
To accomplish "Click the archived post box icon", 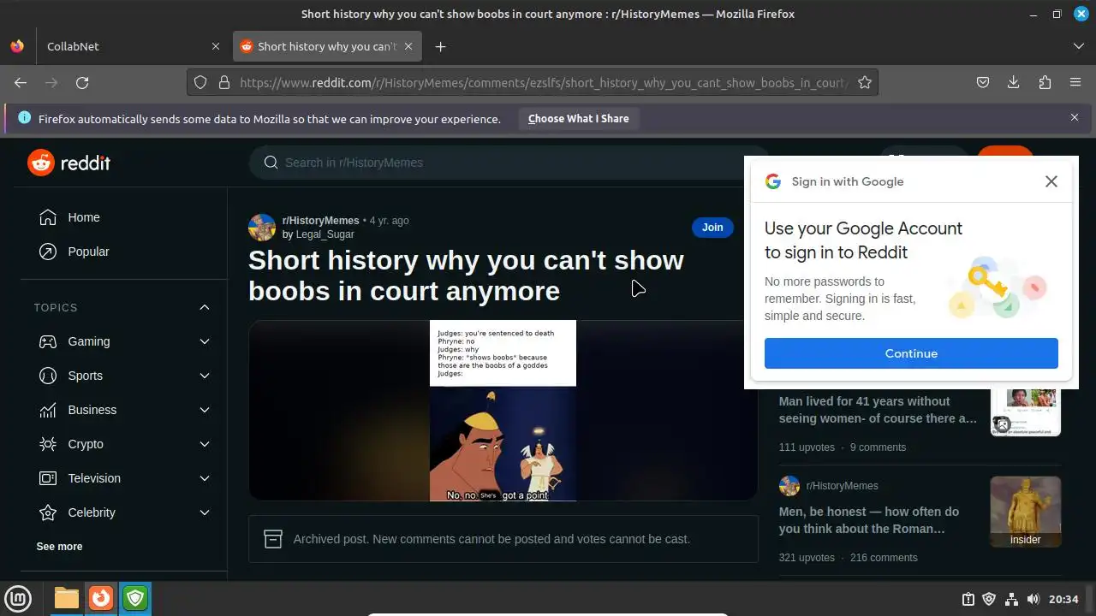I will coord(273,539).
